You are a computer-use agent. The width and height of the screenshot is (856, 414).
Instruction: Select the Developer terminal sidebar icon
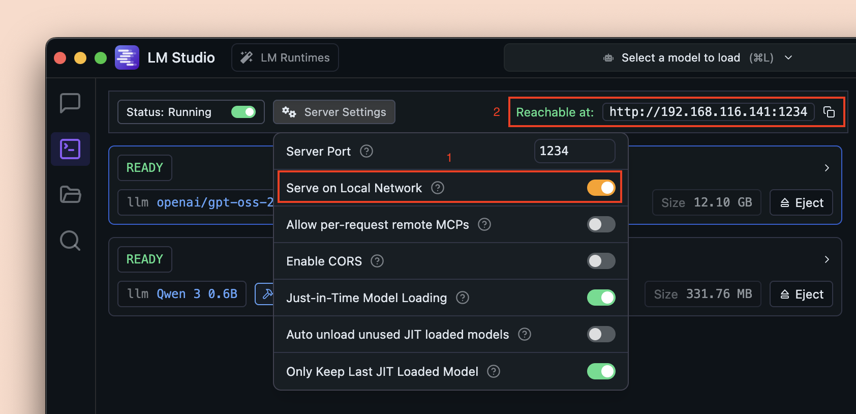tap(70, 149)
